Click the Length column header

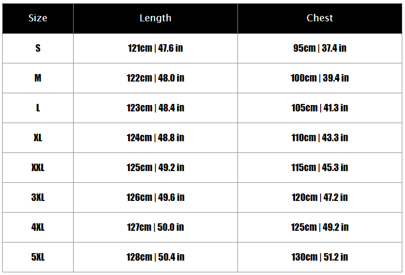point(155,18)
